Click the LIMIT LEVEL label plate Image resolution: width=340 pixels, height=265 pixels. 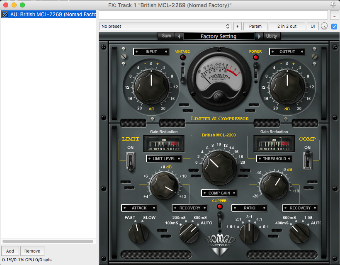click(x=164, y=158)
